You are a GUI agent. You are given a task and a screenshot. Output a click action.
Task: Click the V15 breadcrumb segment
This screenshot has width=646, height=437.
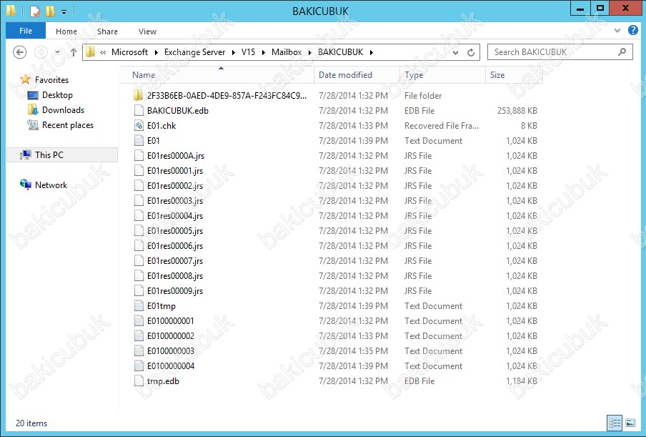point(248,52)
